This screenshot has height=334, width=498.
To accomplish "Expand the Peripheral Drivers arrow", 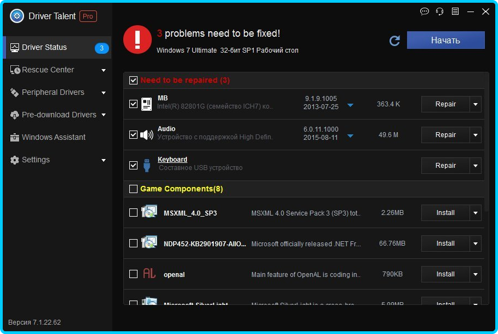I will (x=104, y=93).
